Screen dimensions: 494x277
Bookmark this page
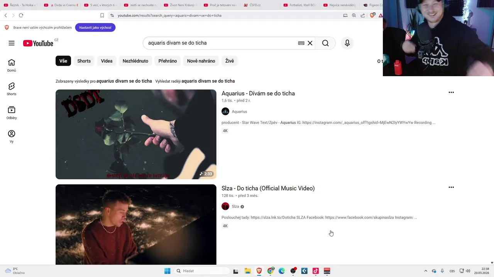click(102, 15)
